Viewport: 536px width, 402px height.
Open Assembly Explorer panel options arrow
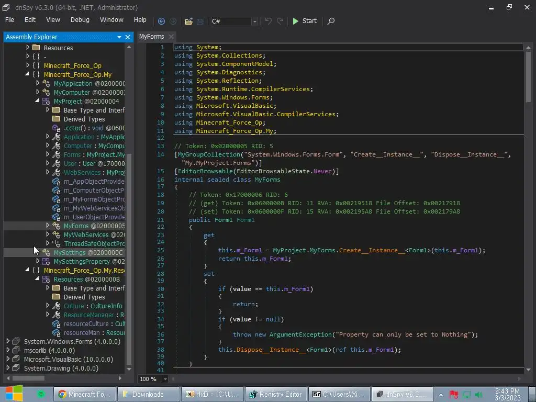tap(119, 37)
